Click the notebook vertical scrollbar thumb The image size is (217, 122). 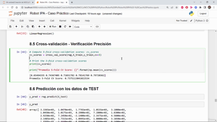(216, 100)
